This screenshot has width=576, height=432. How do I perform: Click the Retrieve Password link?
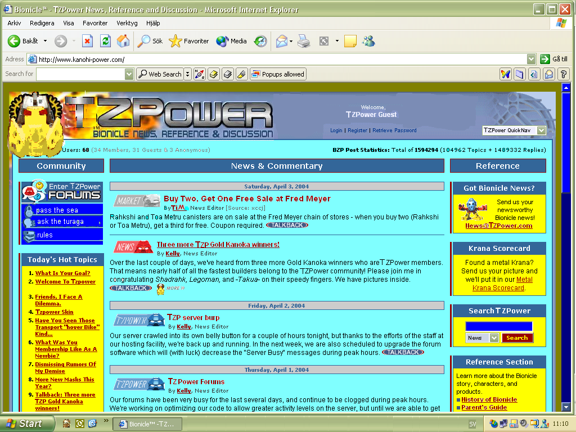pos(394,130)
